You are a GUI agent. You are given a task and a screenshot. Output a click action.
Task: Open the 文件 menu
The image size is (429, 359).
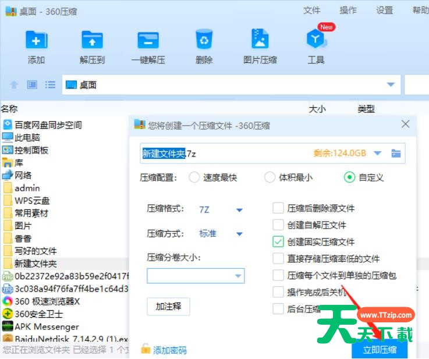[311, 10]
